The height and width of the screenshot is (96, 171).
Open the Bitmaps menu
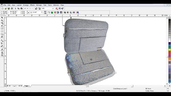point(39,5)
